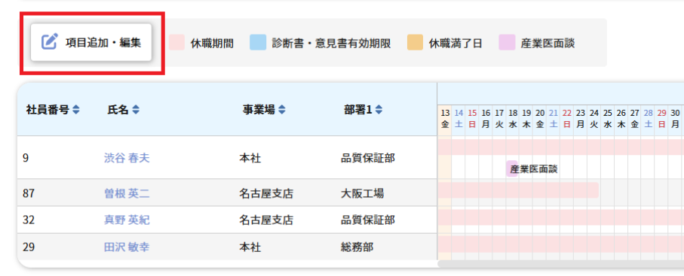Screen dimensions: 684x276
Task: Select date 29 日 in calendar header
Action: coord(661,118)
